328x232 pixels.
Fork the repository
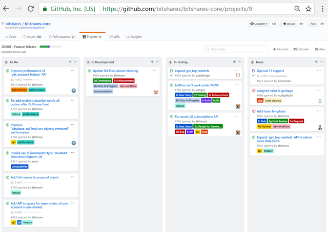(x=313, y=24)
